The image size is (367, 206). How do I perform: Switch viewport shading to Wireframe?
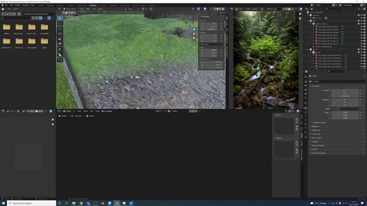tap(214, 9)
